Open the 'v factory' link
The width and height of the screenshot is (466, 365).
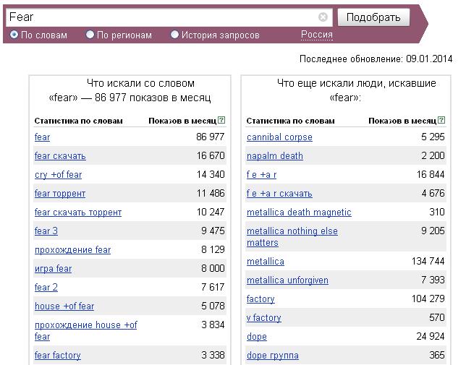(264, 318)
